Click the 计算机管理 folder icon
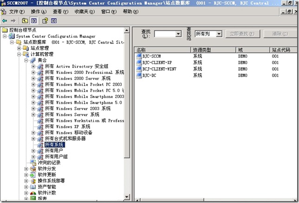 point(26,54)
